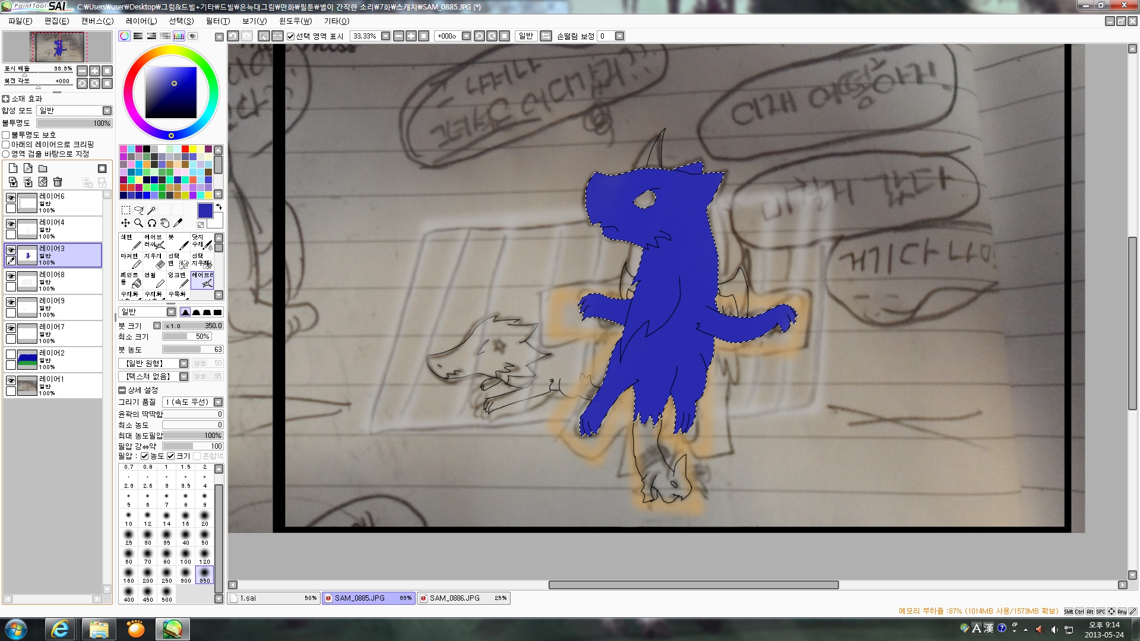Screen dimensions: 1140x641
Task: Expand the 그리기 품질 dropdown
Action: coord(218,402)
